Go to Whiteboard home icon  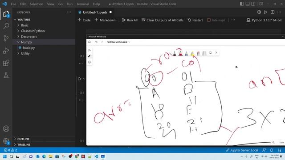90,42
